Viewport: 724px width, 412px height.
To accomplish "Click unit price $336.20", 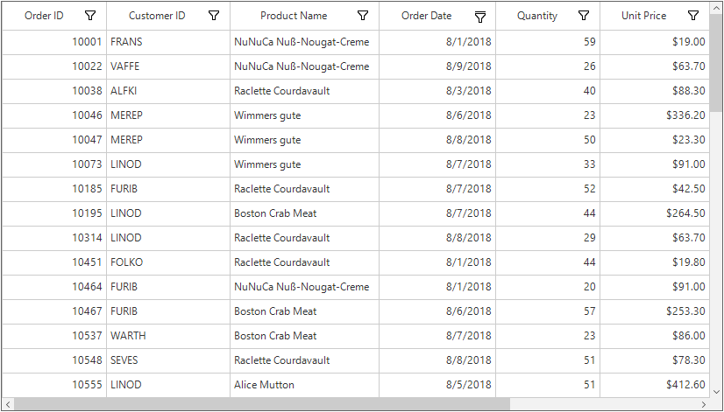I will pyautogui.click(x=655, y=115).
